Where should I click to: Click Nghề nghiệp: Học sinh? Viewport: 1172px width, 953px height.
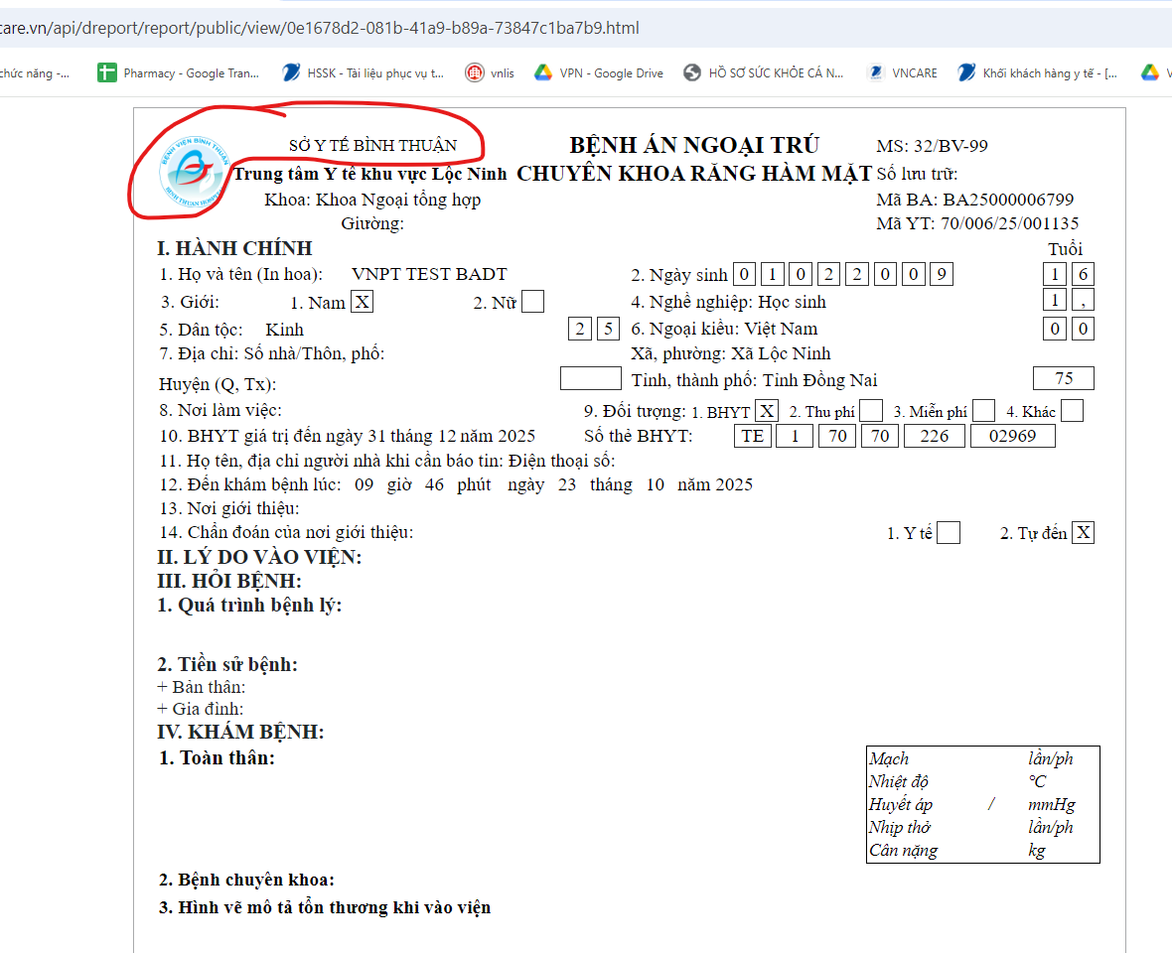(x=729, y=302)
